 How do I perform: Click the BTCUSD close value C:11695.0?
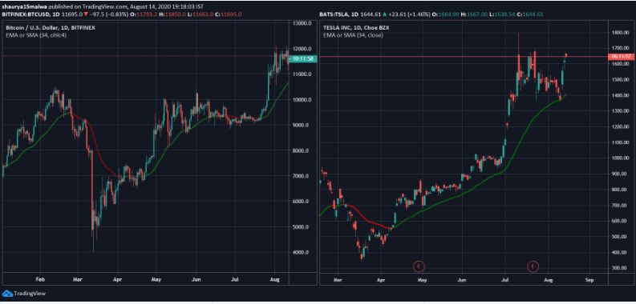coord(228,14)
